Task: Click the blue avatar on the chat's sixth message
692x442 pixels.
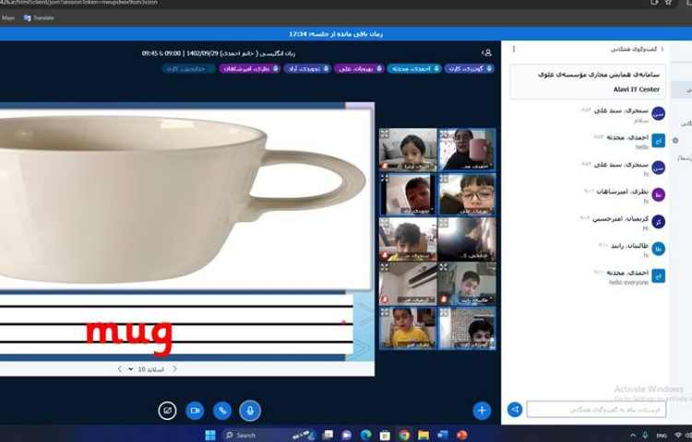Action: pos(658,249)
